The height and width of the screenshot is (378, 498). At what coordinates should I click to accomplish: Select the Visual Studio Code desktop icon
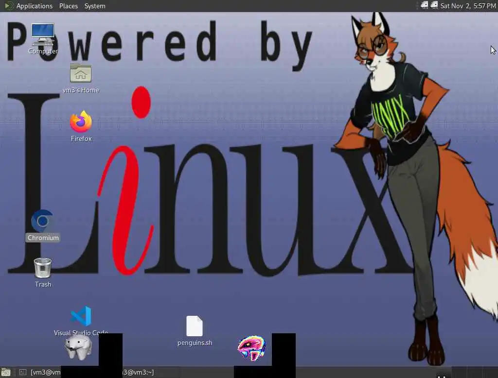(81, 321)
